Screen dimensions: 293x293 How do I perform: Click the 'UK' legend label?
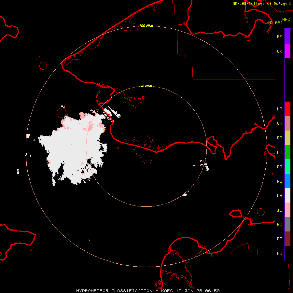(x=279, y=51)
